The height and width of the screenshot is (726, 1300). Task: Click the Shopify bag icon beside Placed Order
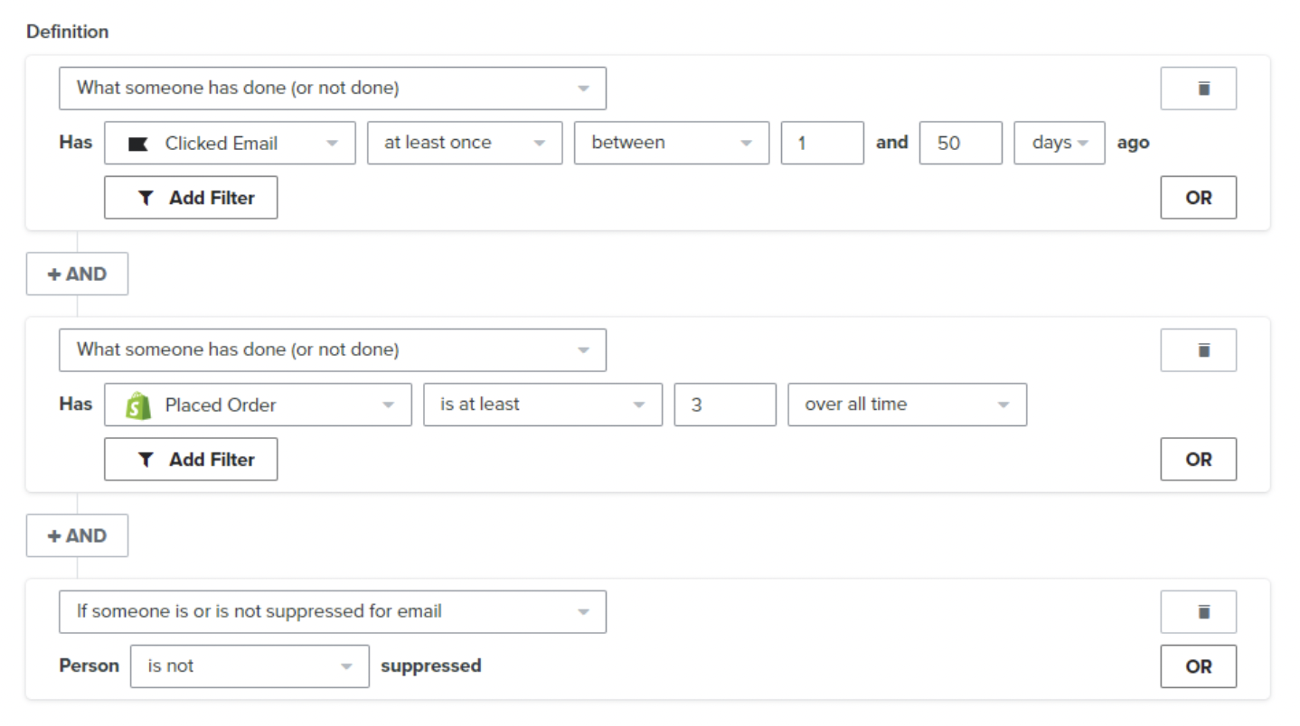click(138, 405)
